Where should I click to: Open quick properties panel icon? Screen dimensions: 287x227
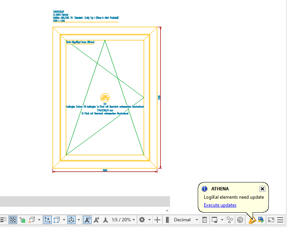point(205,219)
